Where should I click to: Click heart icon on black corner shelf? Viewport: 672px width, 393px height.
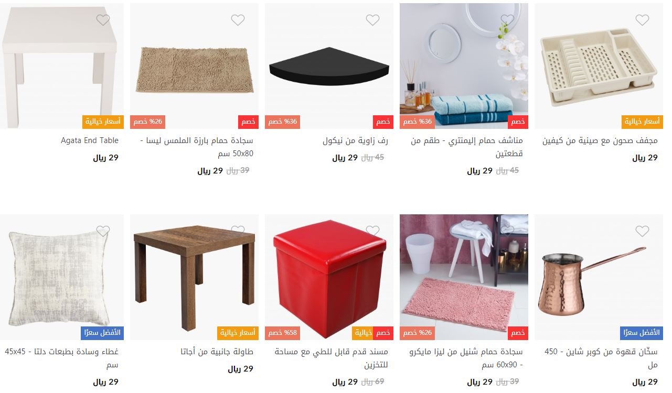coord(372,20)
